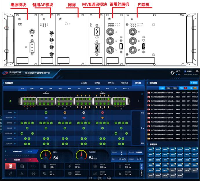Click the pantograph icon above car B1
This screenshot has height=181, width=200.
pos(46,93)
